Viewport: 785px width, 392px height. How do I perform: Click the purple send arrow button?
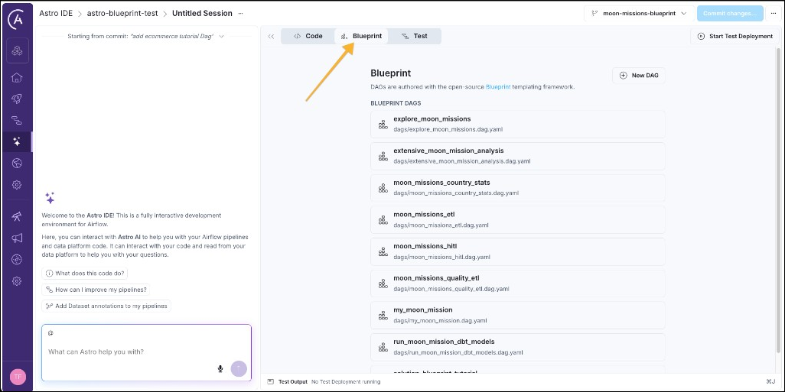[239, 368]
